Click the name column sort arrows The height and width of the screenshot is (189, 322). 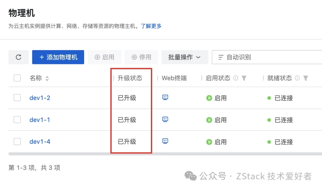pyautogui.click(x=47, y=79)
